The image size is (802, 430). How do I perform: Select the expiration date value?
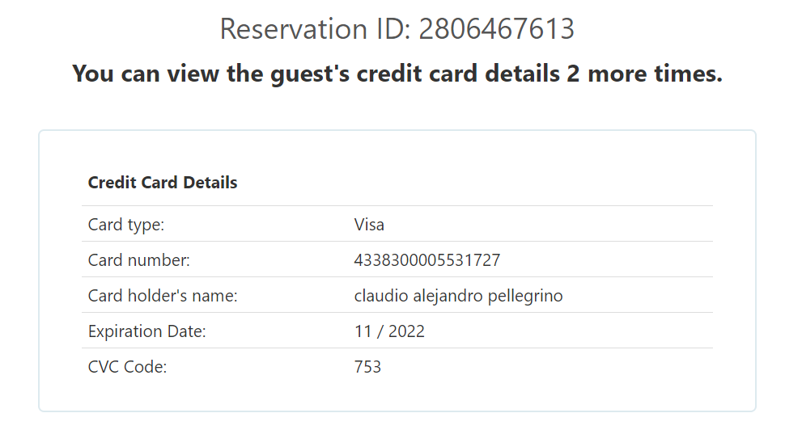[x=389, y=331]
